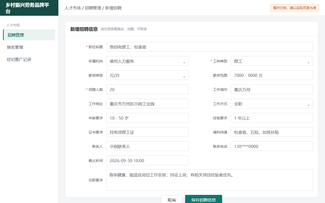Select 招聘管理 in the sidebar

pos(29,35)
